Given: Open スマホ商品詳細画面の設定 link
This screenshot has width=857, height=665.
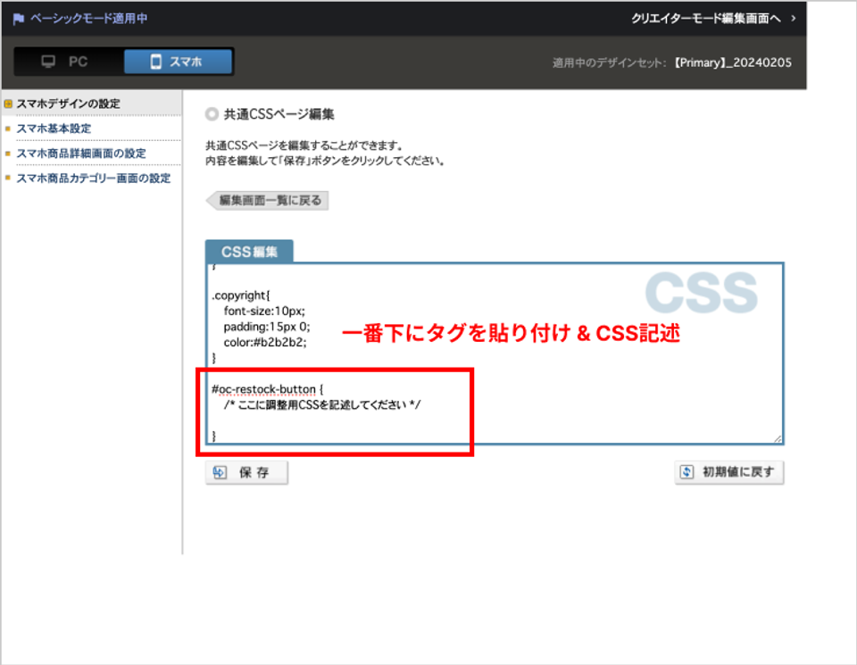Looking at the screenshot, I should (81, 154).
